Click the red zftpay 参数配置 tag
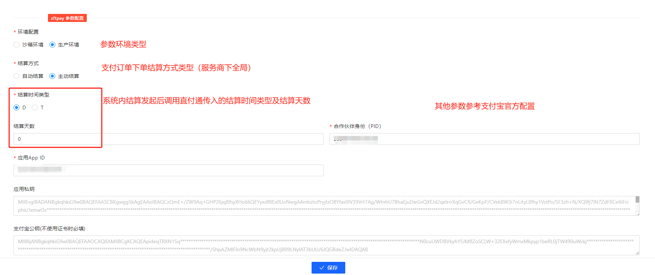Viewport: 655px width, 275px height. (67, 18)
